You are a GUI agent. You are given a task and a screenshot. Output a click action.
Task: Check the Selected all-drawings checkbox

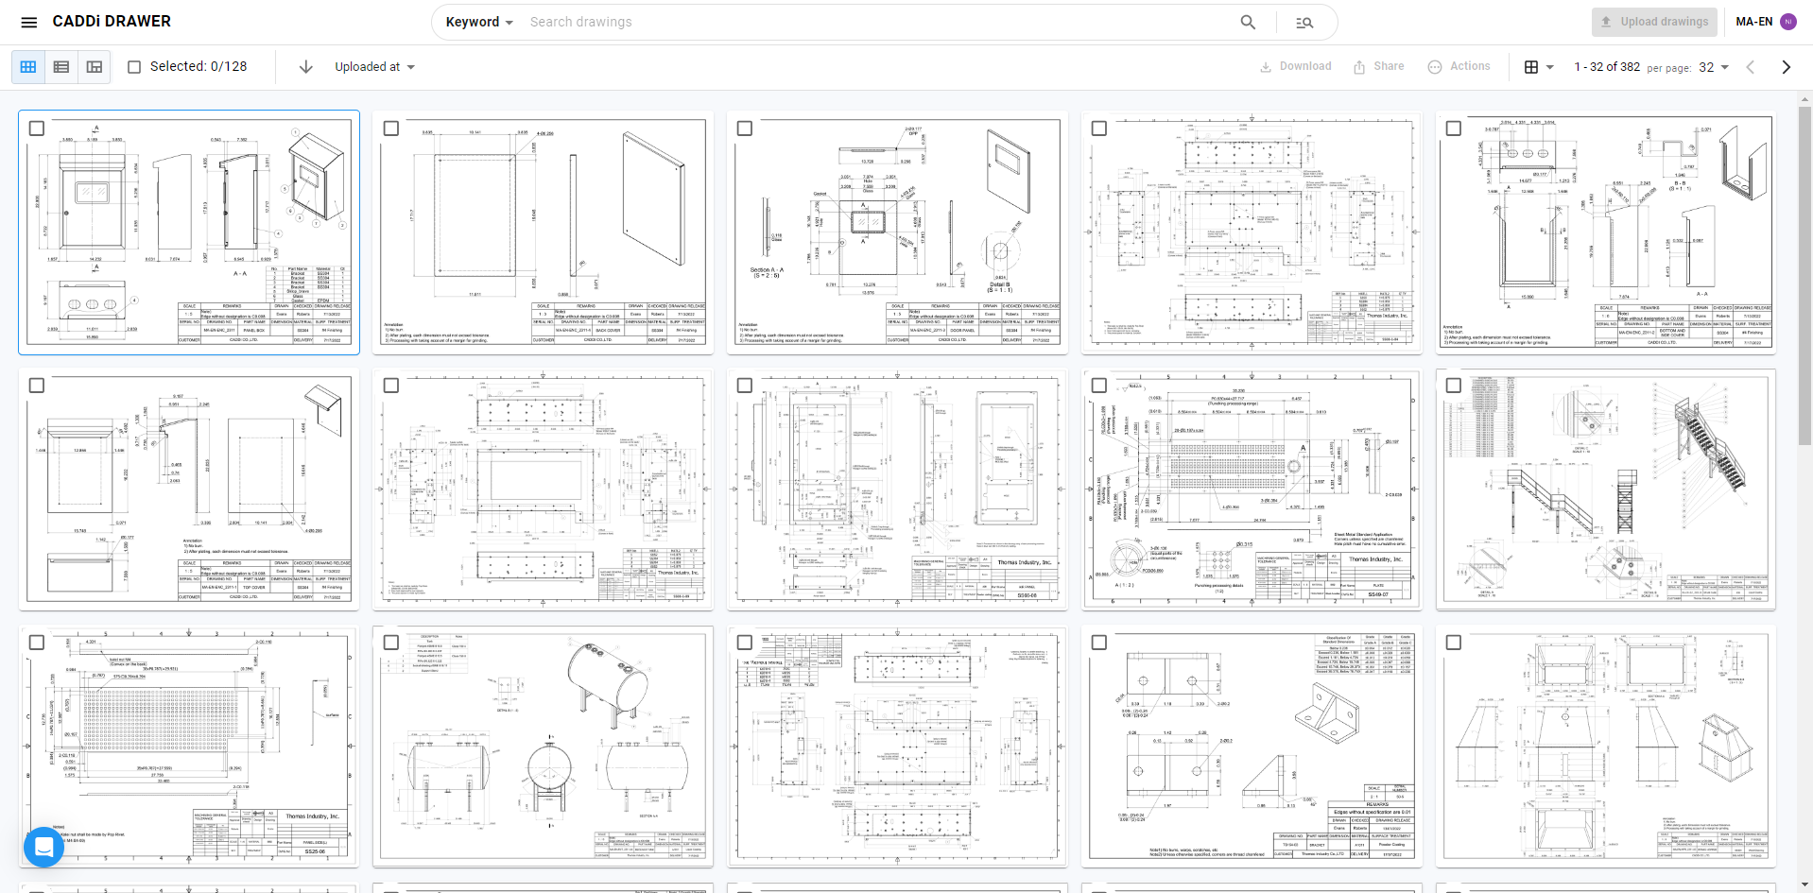coord(134,66)
